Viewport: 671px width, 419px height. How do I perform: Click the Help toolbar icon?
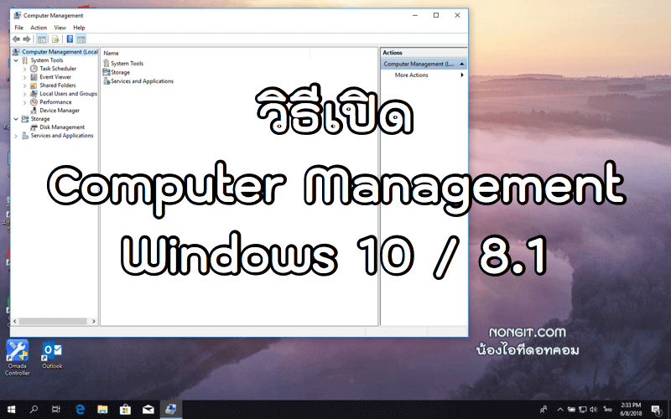[70, 39]
